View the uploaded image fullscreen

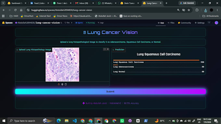click(x=104, y=49)
